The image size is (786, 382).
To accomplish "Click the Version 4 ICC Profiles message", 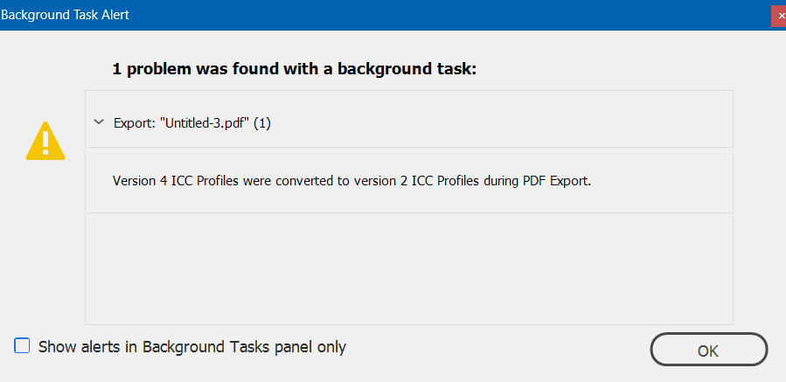I will [351, 182].
